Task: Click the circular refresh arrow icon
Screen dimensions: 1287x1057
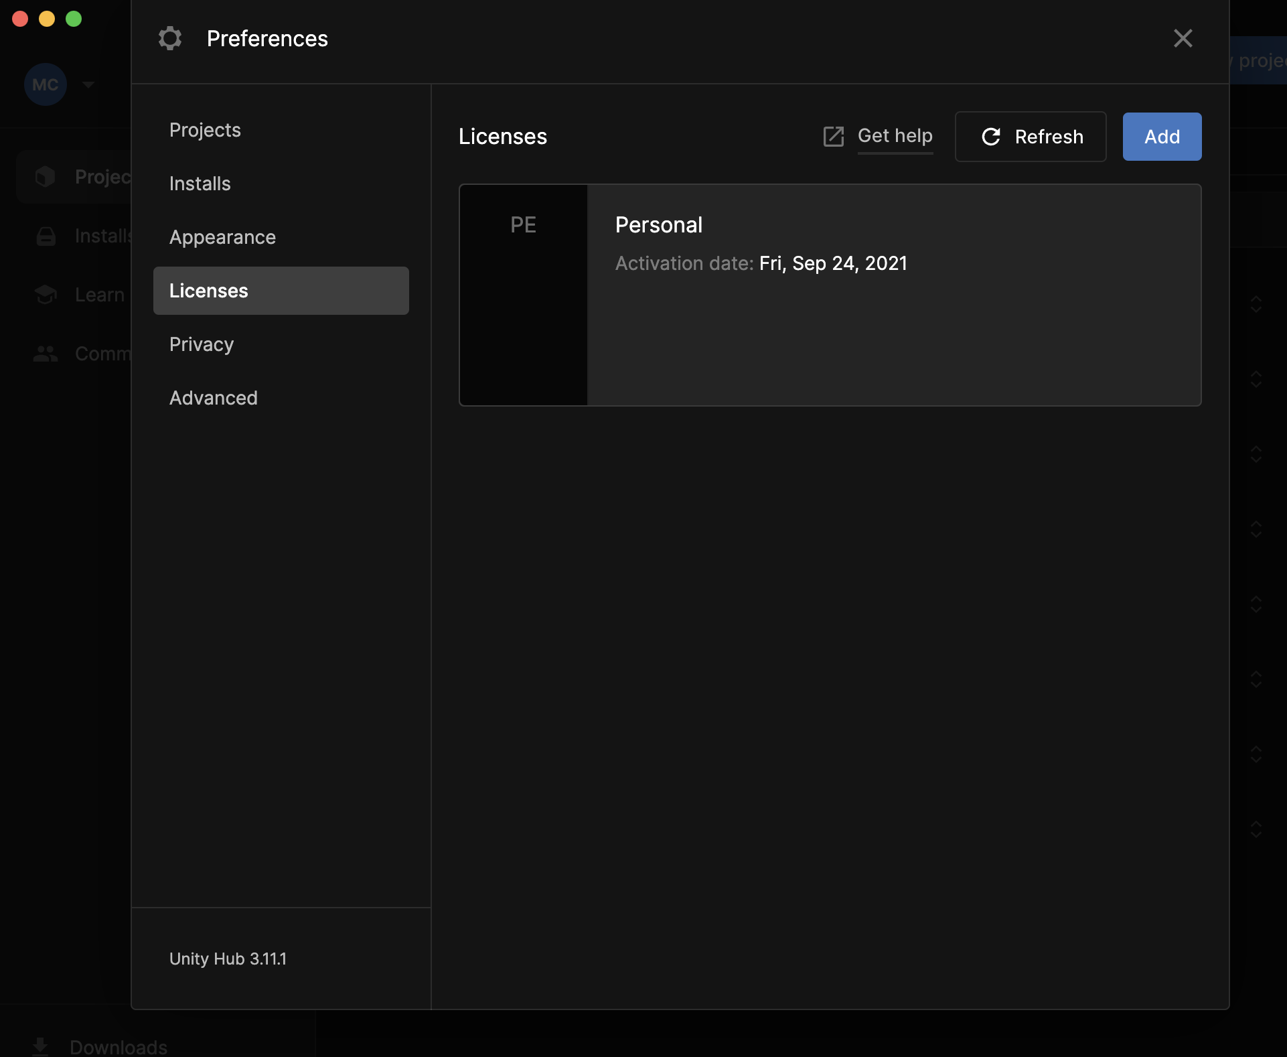Action: [x=991, y=137]
